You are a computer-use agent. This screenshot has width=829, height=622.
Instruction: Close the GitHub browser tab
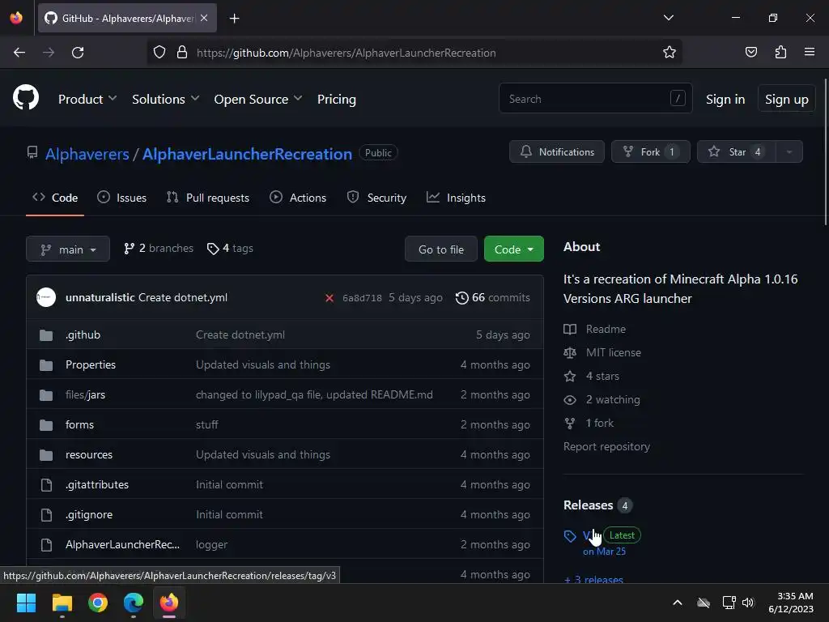click(204, 18)
